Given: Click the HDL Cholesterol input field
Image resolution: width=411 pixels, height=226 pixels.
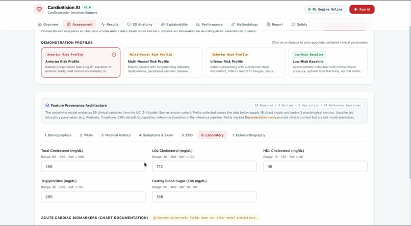Looking at the screenshot, I should tap(315, 167).
